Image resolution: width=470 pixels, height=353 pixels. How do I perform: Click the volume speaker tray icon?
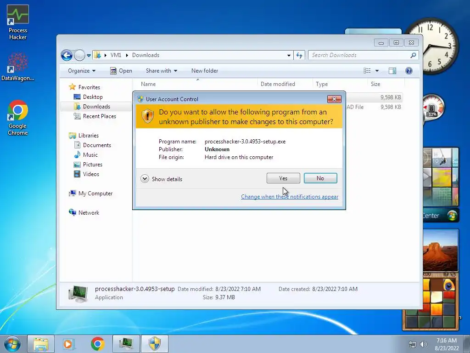point(424,344)
